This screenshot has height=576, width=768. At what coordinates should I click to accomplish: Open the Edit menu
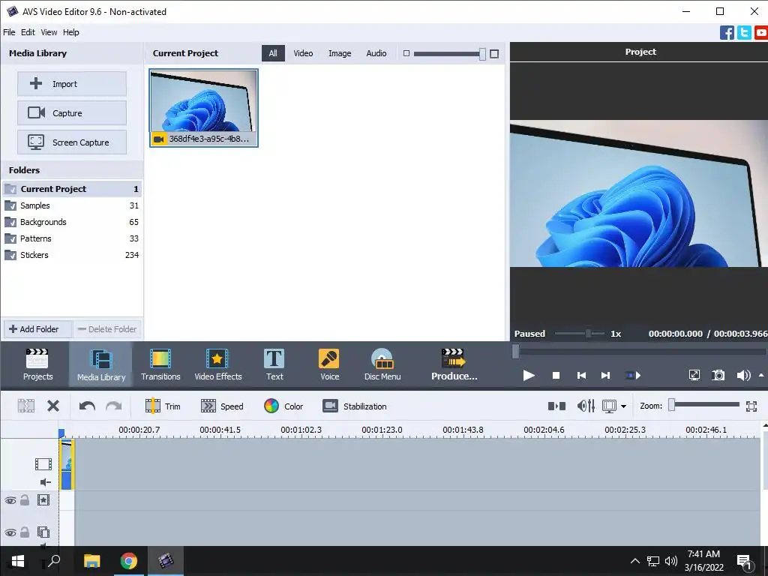pyautogui.click(x=28, y=32)
